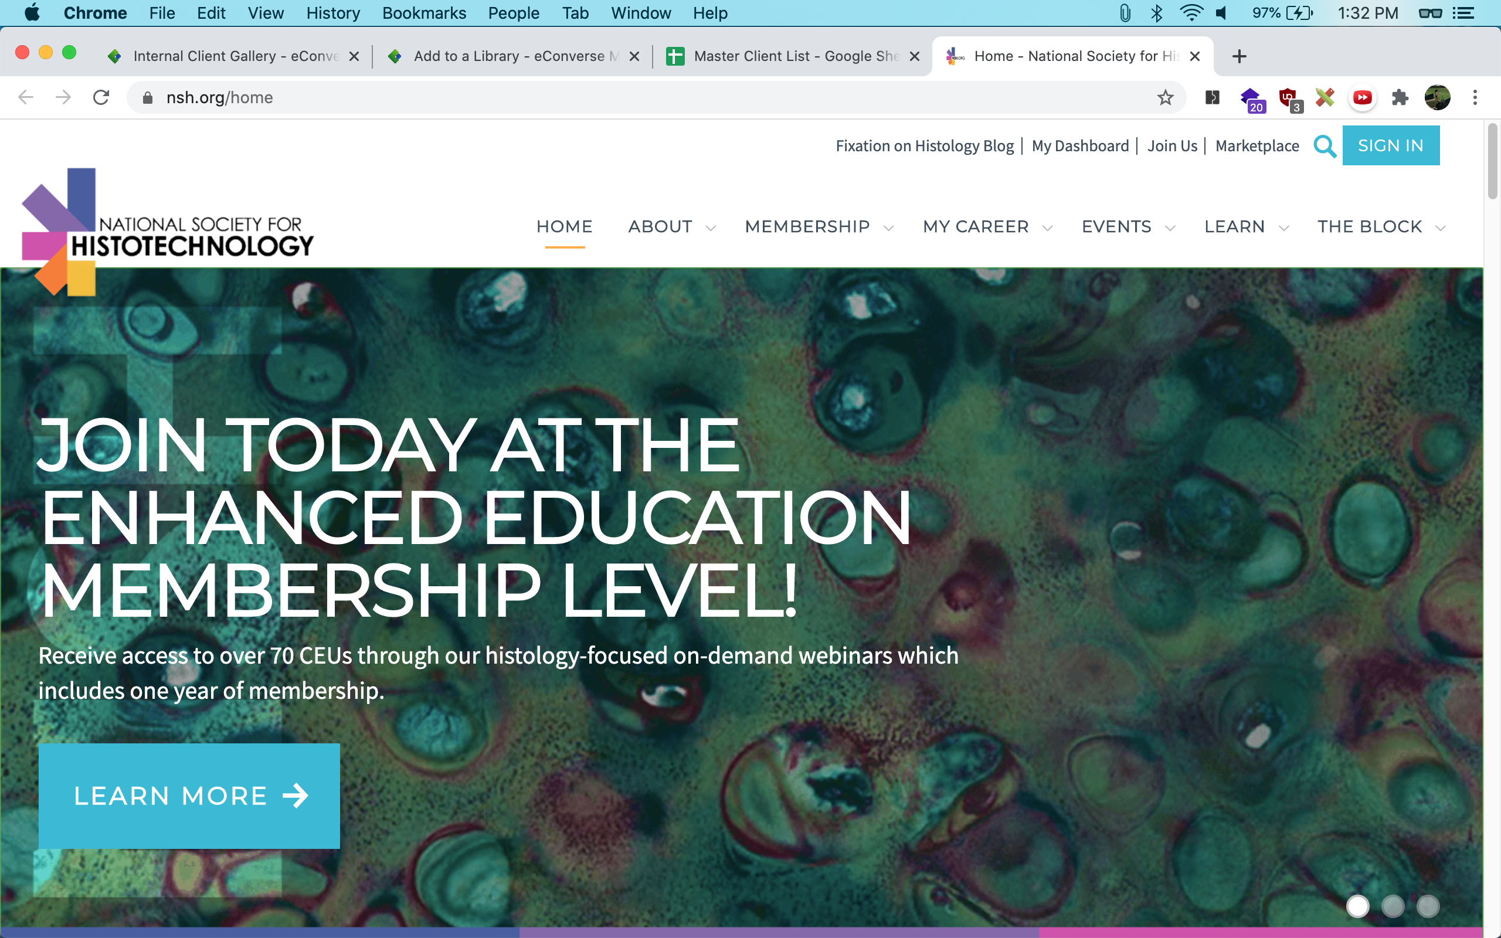Switch to the Master Client List tab
1501x938 pixels.
[795, 56]
